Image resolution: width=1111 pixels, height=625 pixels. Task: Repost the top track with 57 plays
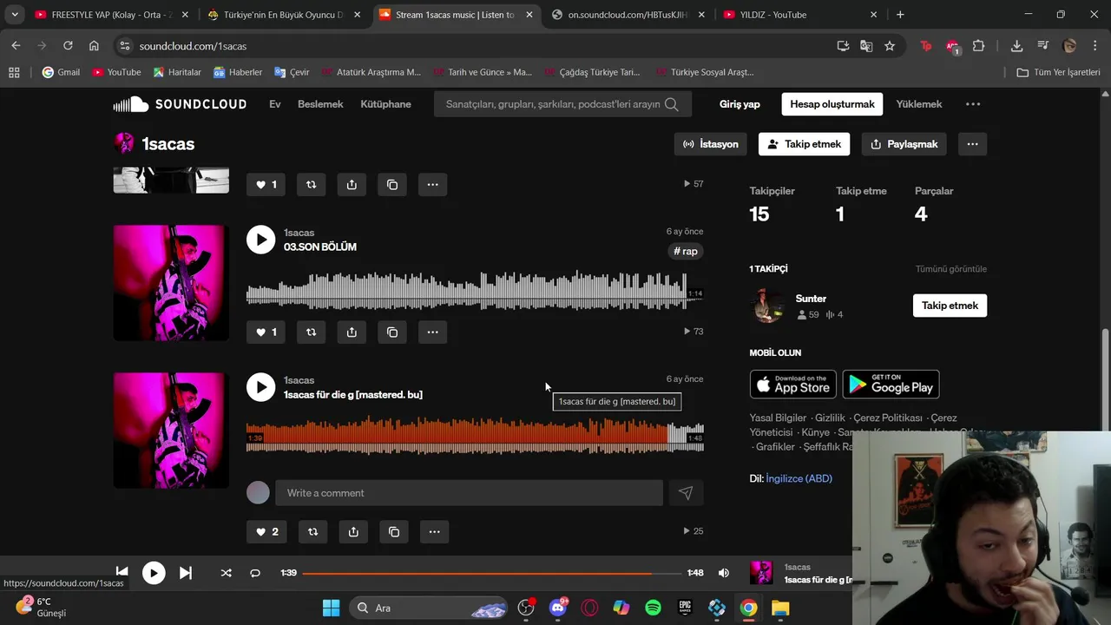pos(311,184)
